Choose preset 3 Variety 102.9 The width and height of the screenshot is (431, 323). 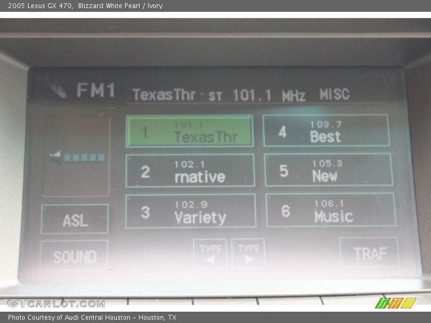[191, 211]
